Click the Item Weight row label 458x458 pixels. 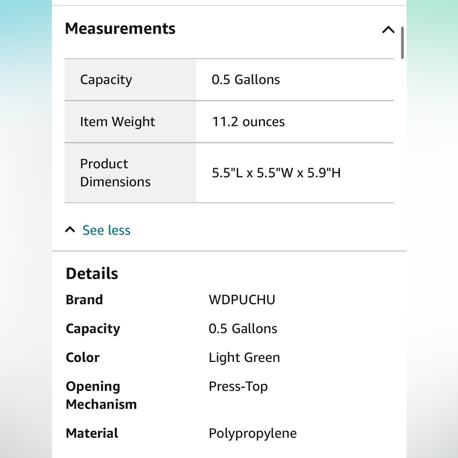click(117, 122)
